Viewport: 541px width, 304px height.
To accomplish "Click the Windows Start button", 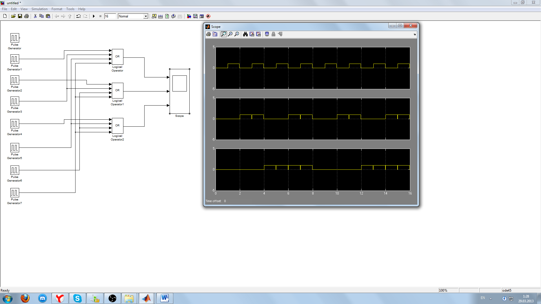I will [8, 298].
